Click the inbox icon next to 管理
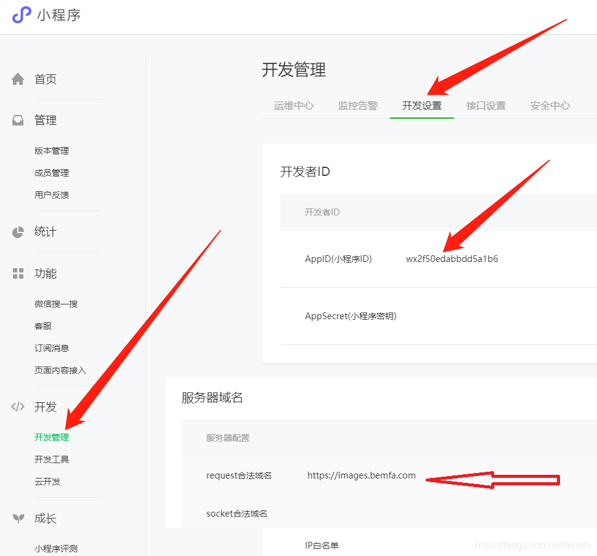The height and width of the screenshot is (556, 597). 17,120
